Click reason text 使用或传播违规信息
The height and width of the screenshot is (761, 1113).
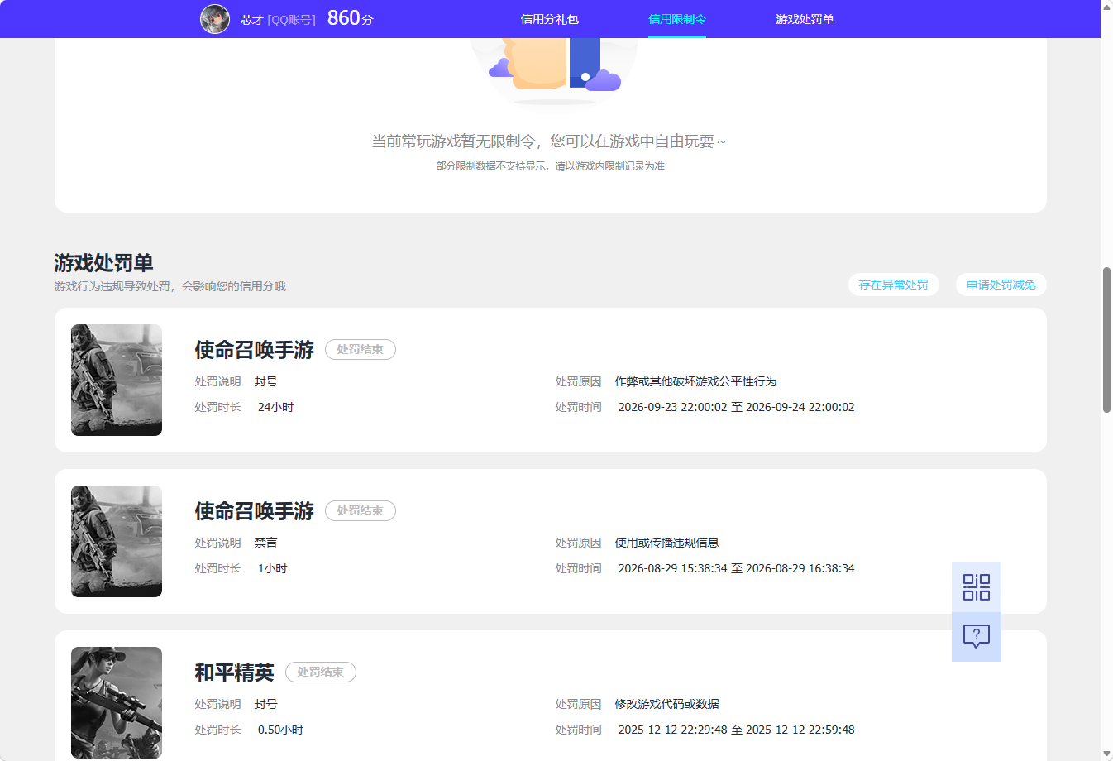[x=667, y=543]
